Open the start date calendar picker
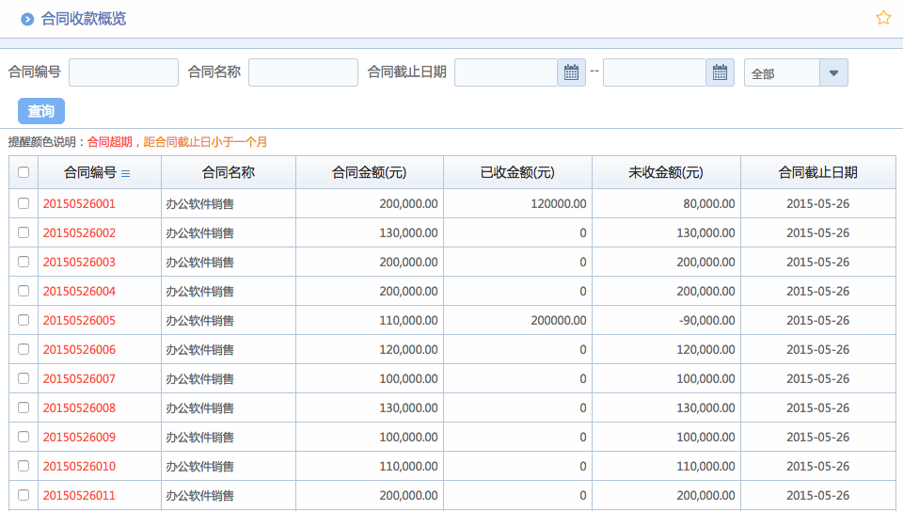903x511 pixels. (x=571, y=72)
